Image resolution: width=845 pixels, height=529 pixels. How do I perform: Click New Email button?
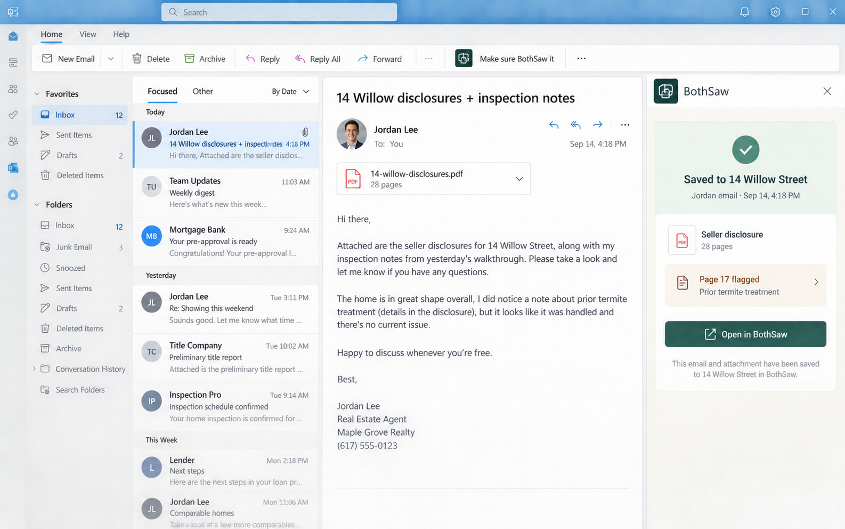(x=68, y=59)
